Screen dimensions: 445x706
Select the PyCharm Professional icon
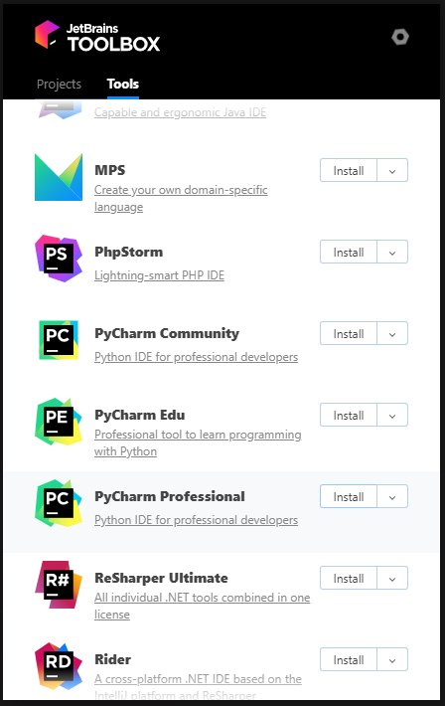59,503
